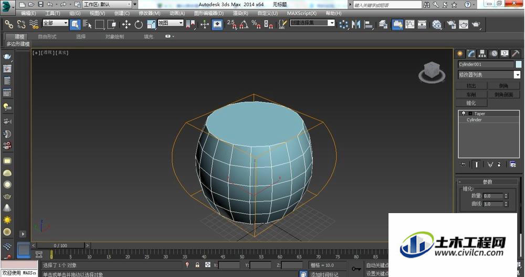The width and height of the screenshot is (525, 277).
Task: Open the Curve Editor icon
Action: [x=410, y=25]
